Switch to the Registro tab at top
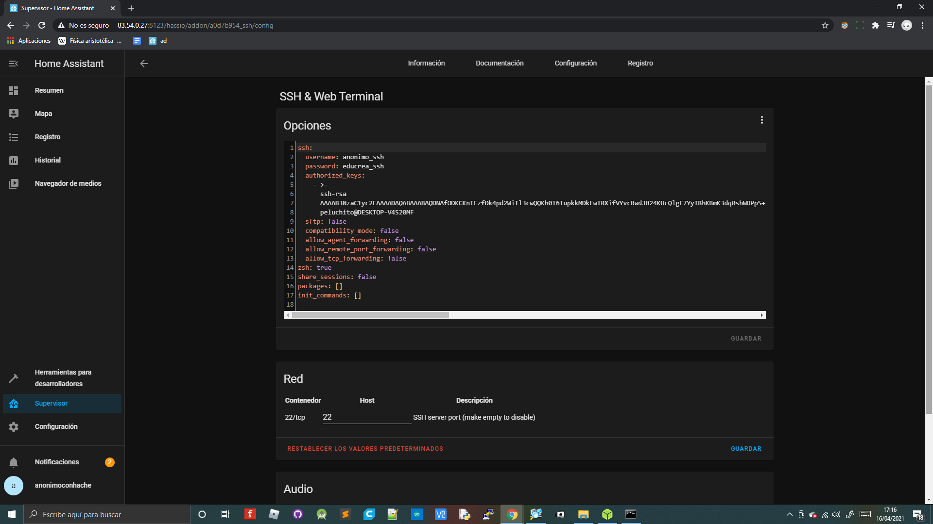 640,64
